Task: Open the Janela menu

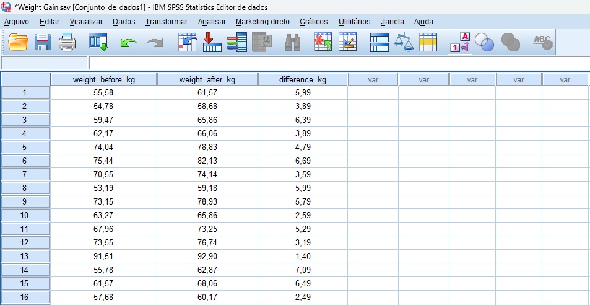Action: pos(393,22)
